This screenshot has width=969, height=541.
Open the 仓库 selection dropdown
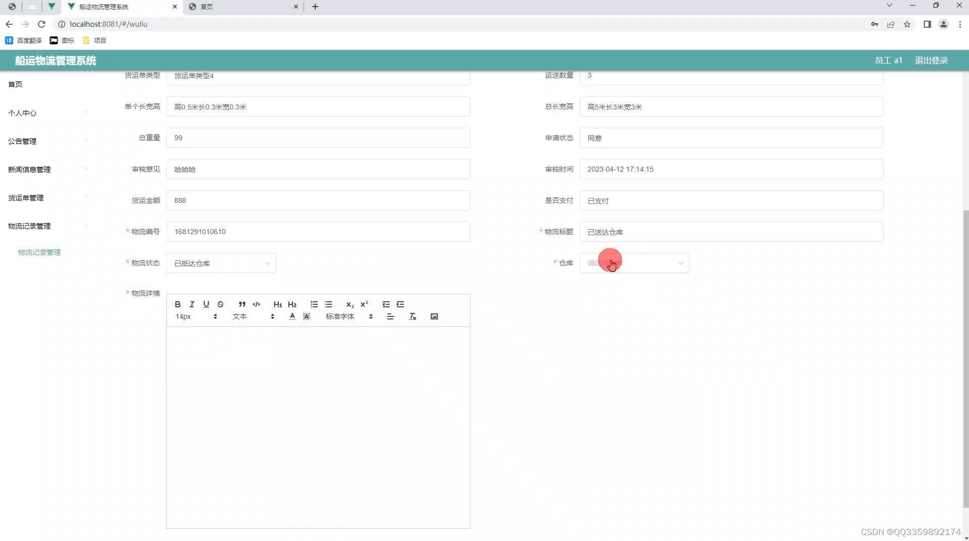coord(634,263)
